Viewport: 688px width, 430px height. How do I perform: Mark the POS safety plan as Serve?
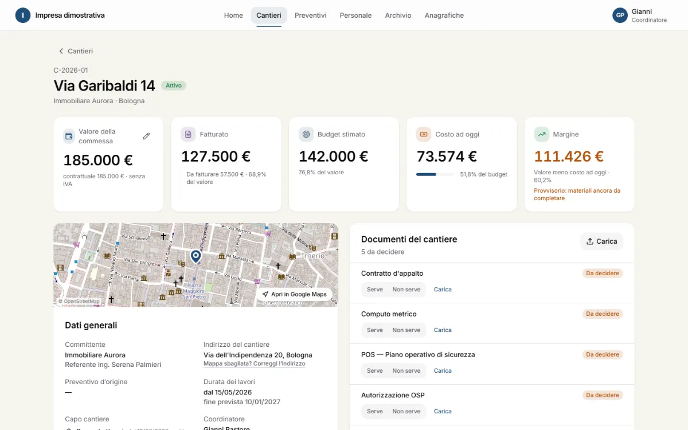click(375, 371)
